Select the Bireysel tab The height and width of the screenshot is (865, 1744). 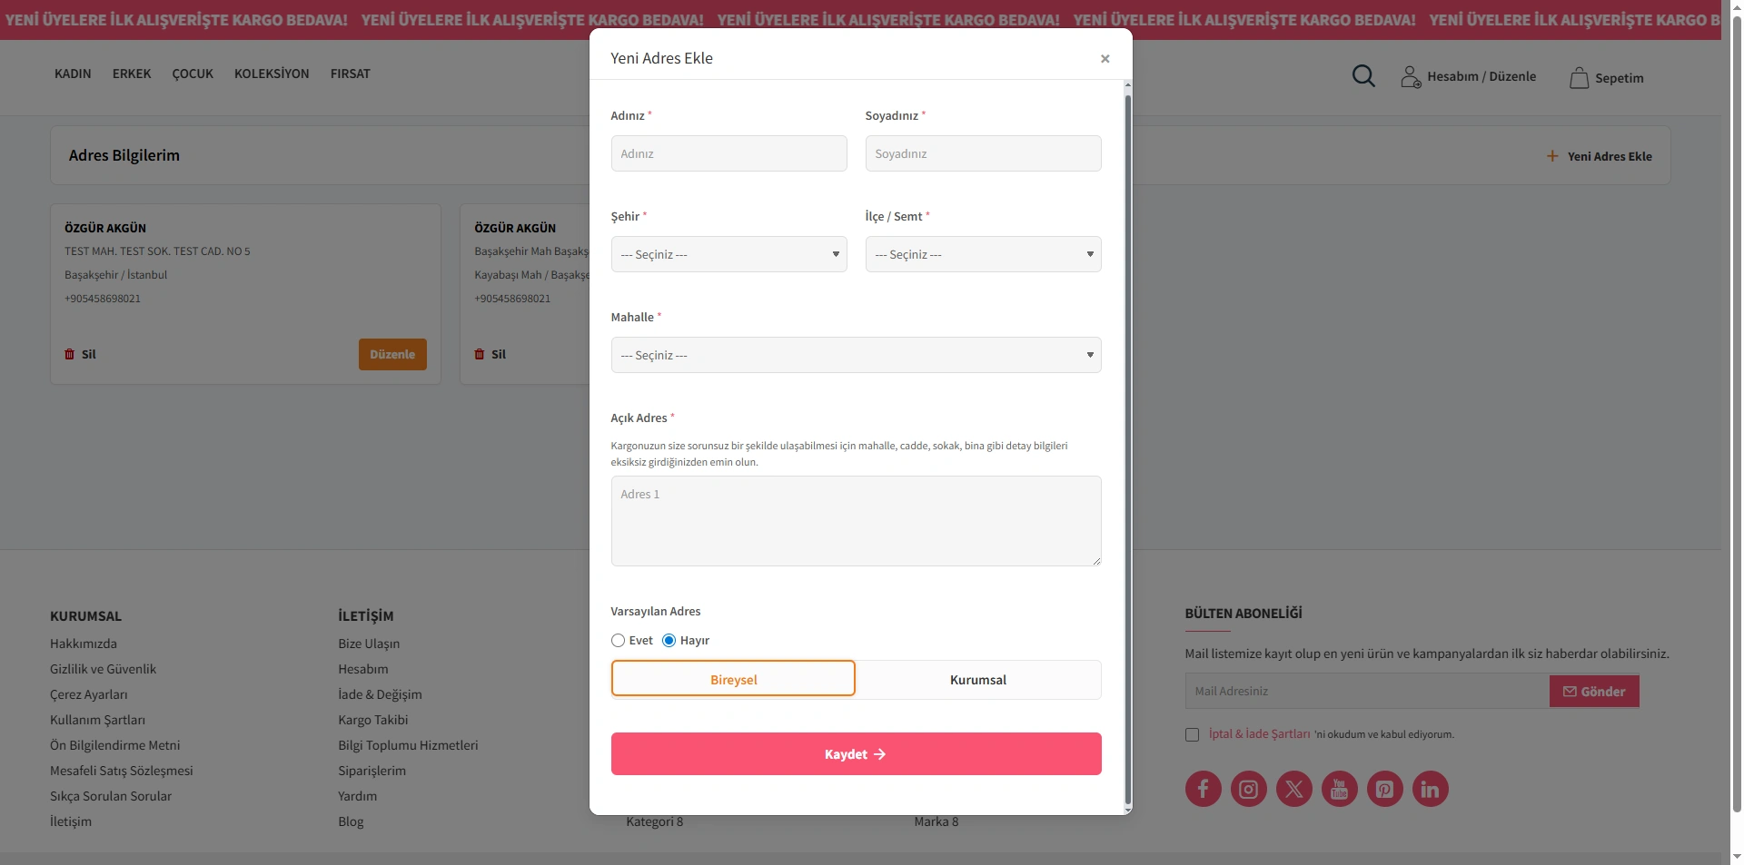[x=733, y=679]
